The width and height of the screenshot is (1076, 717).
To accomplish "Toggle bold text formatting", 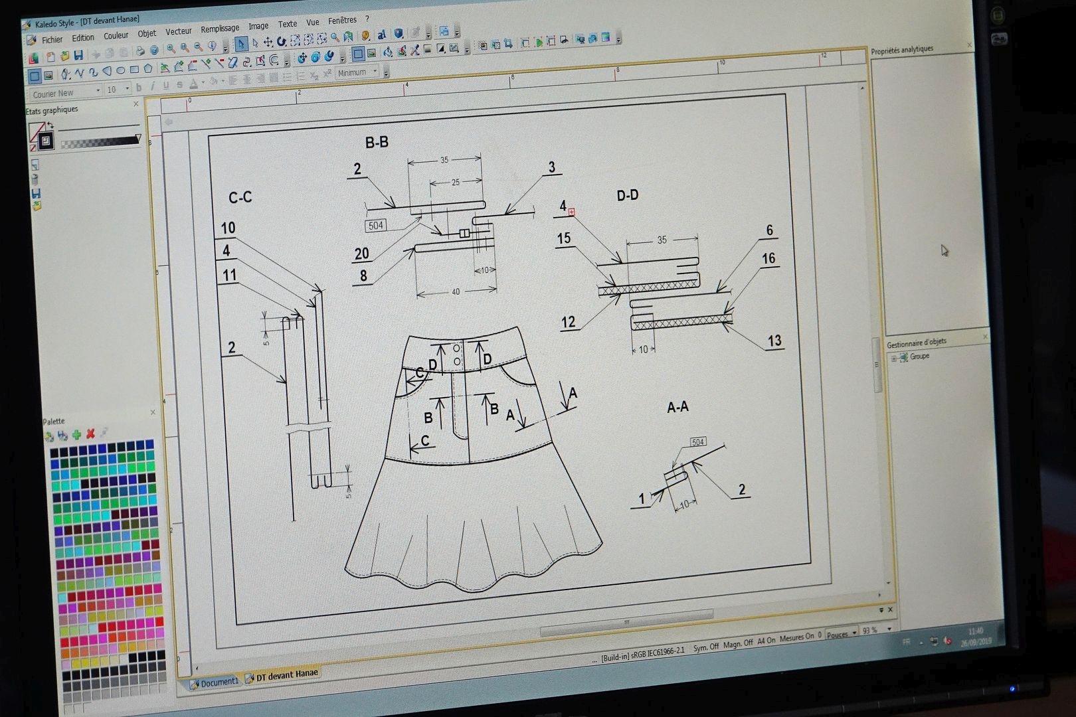I will [x=139, y=87].
